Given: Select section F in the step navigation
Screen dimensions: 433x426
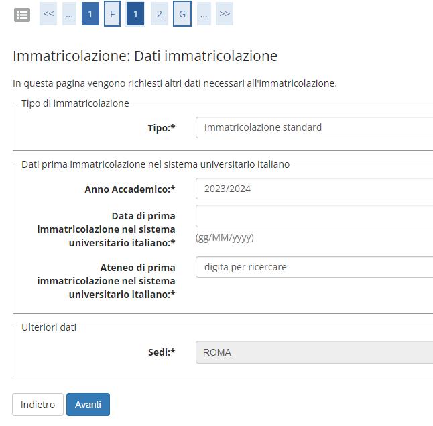Looking at the screenshot, I should coord(113,14).
